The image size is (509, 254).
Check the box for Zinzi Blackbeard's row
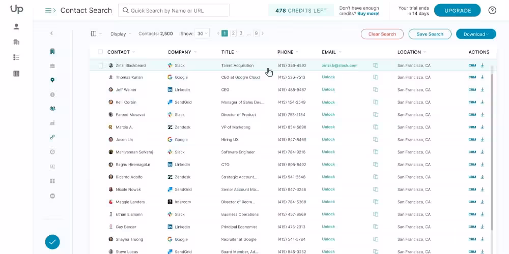click(x=100, y=66)
